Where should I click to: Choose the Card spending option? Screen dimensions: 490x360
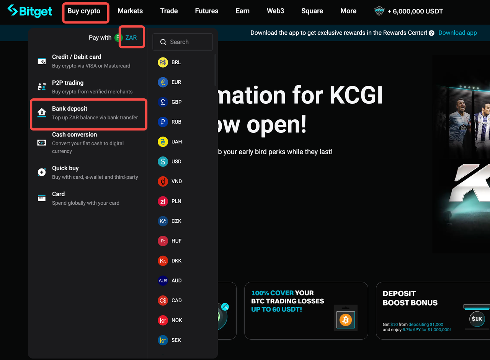click(88, 199)
